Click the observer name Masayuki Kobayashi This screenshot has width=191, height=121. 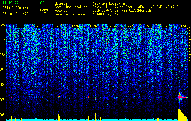[x=109, y=3]
